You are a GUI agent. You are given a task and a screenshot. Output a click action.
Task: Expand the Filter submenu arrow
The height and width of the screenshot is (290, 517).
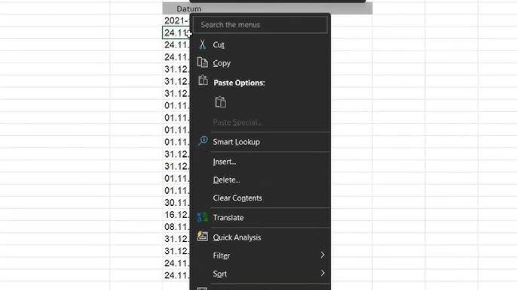coord(323,255)
